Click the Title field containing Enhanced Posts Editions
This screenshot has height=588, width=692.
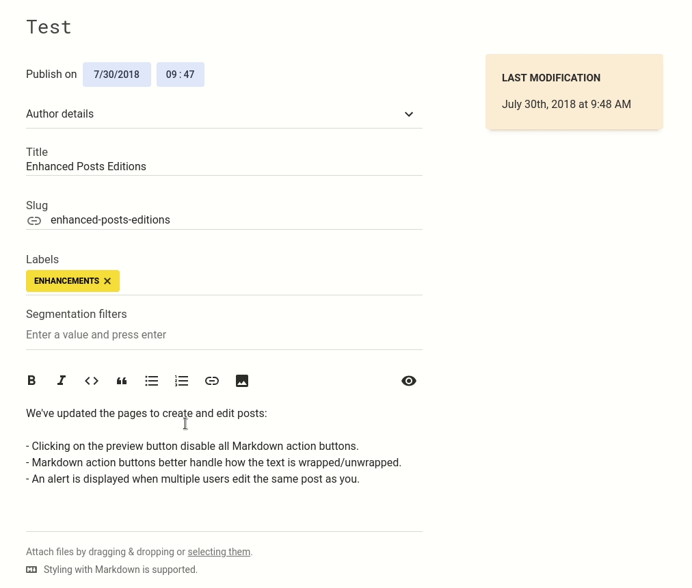coord(224,167)
